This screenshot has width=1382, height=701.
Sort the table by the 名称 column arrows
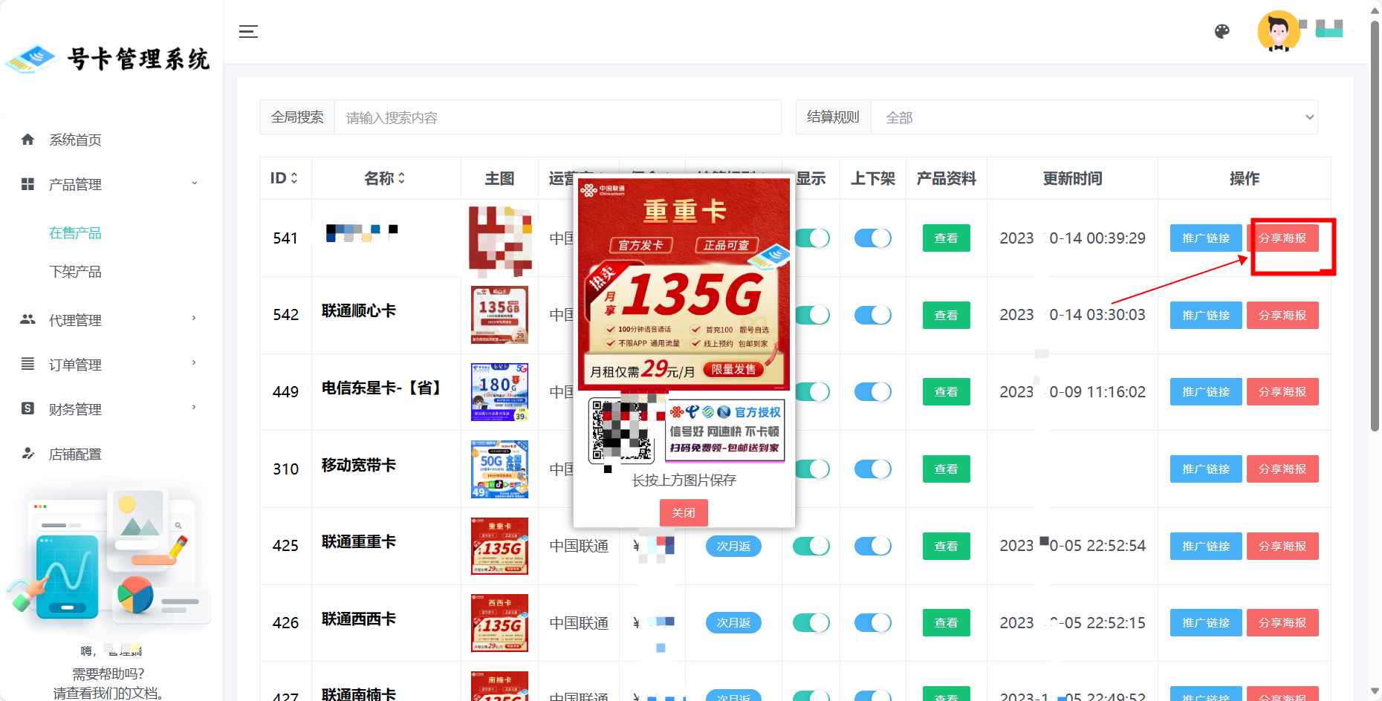pos(402,178)
